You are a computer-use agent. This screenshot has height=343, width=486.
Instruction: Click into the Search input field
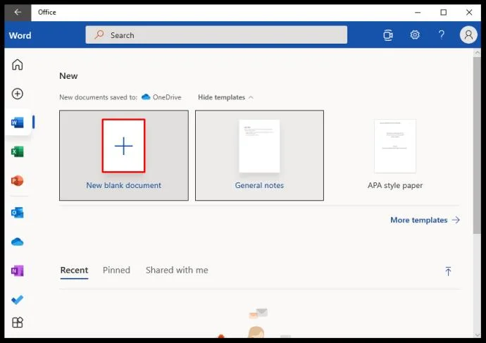click(216, 35)
